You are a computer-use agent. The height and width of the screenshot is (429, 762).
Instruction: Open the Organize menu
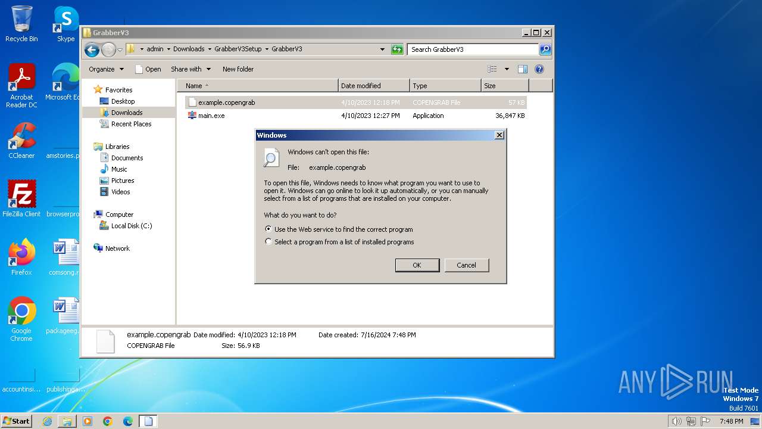coord(106,69)
